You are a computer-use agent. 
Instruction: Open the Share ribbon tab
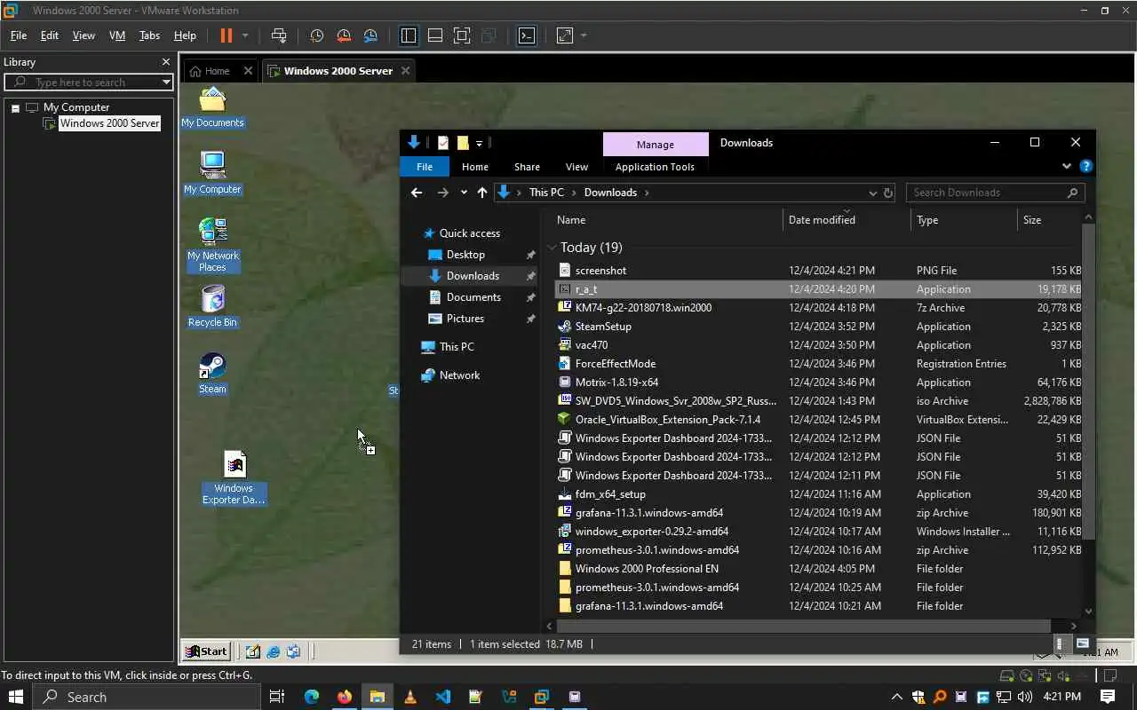[x=527, y=167]
